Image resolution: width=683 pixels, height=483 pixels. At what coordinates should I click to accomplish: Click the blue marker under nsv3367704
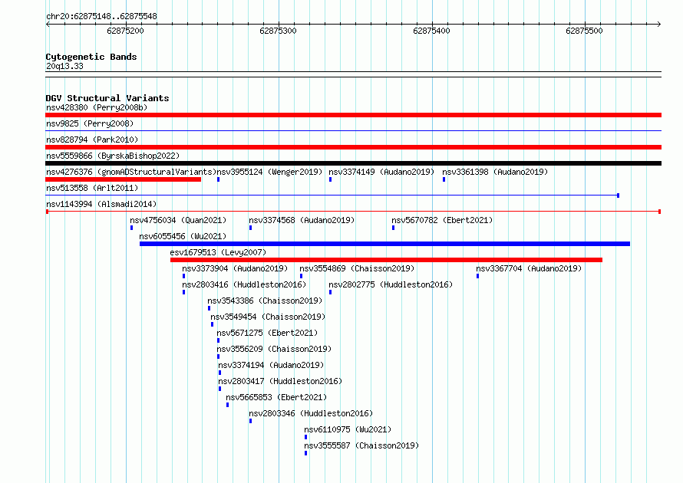(478, 276)
